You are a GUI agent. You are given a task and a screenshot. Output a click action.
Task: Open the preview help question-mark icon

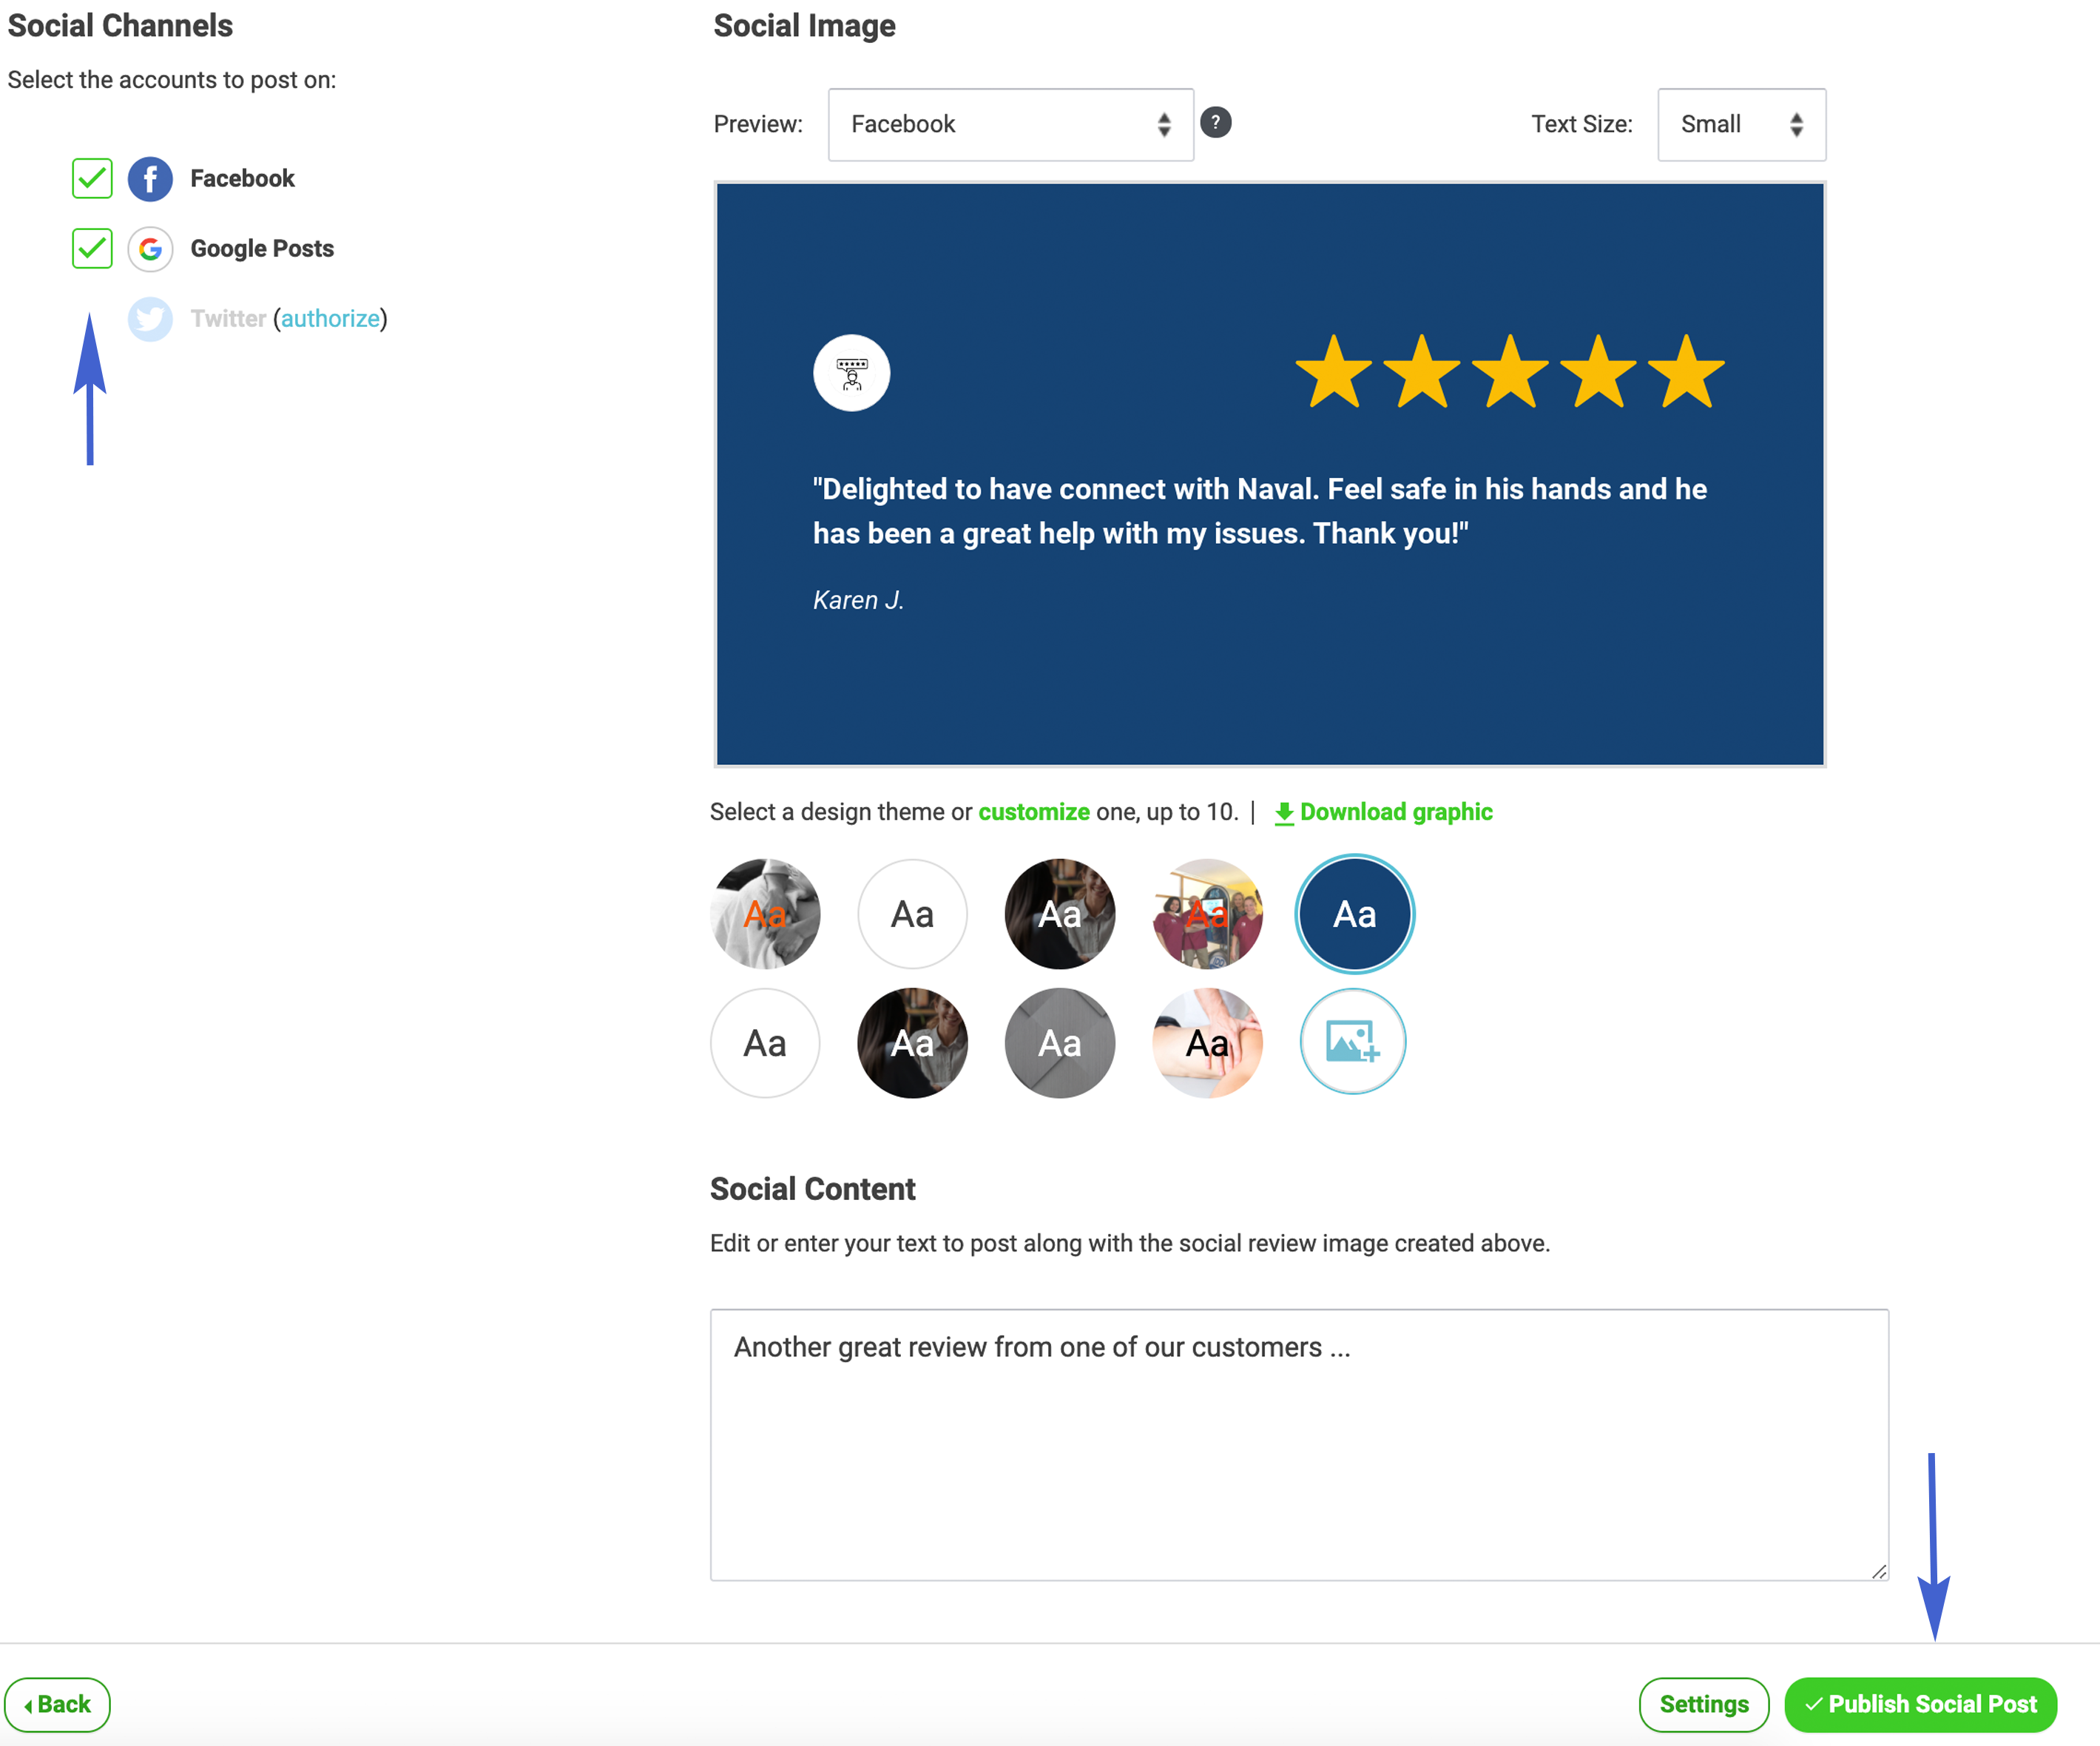click(x=1215, y=123)
